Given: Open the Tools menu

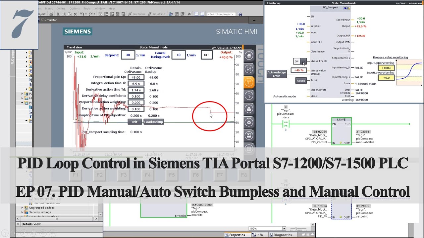Looking at the screenshot, I should coord(87,9).
